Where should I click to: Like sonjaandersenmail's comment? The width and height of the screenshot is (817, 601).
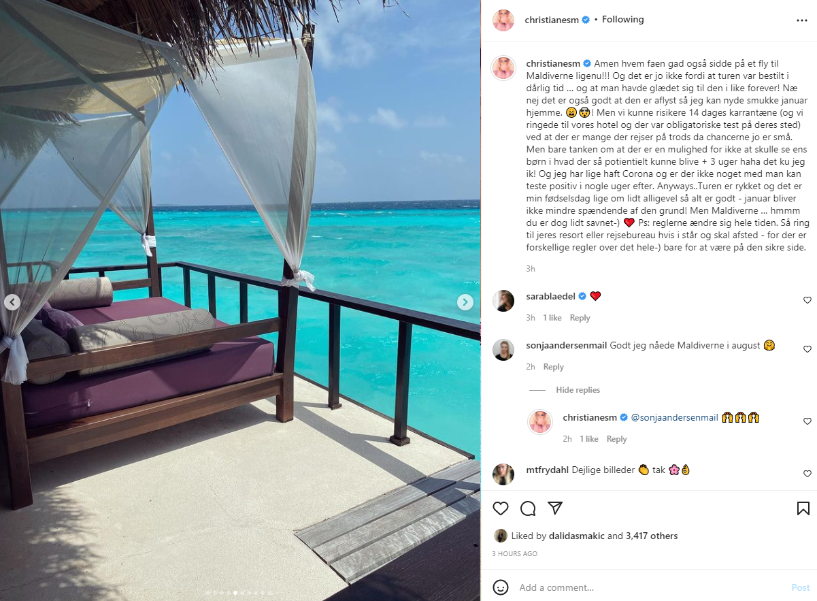[807, 349]
